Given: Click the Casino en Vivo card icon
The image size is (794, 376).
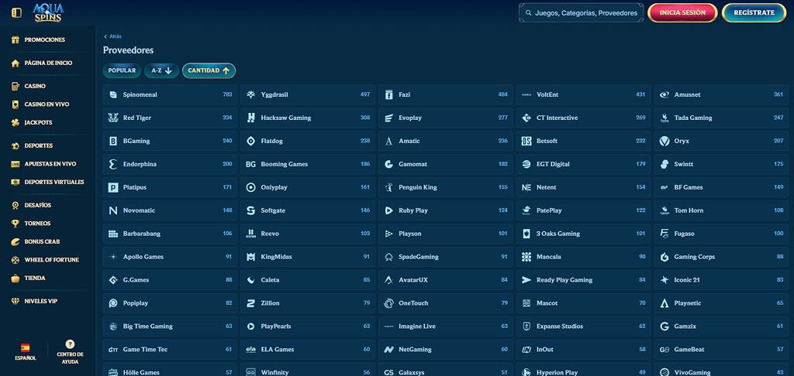Looking at the screenshot, I should point(16,104).
